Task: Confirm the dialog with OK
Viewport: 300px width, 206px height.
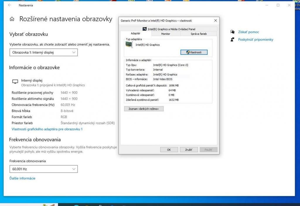Action: tap(169, 150)
